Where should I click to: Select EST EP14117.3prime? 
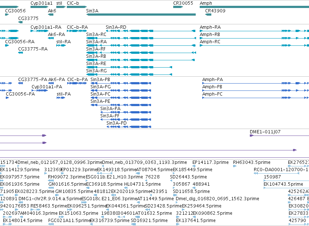click(194, 166)
